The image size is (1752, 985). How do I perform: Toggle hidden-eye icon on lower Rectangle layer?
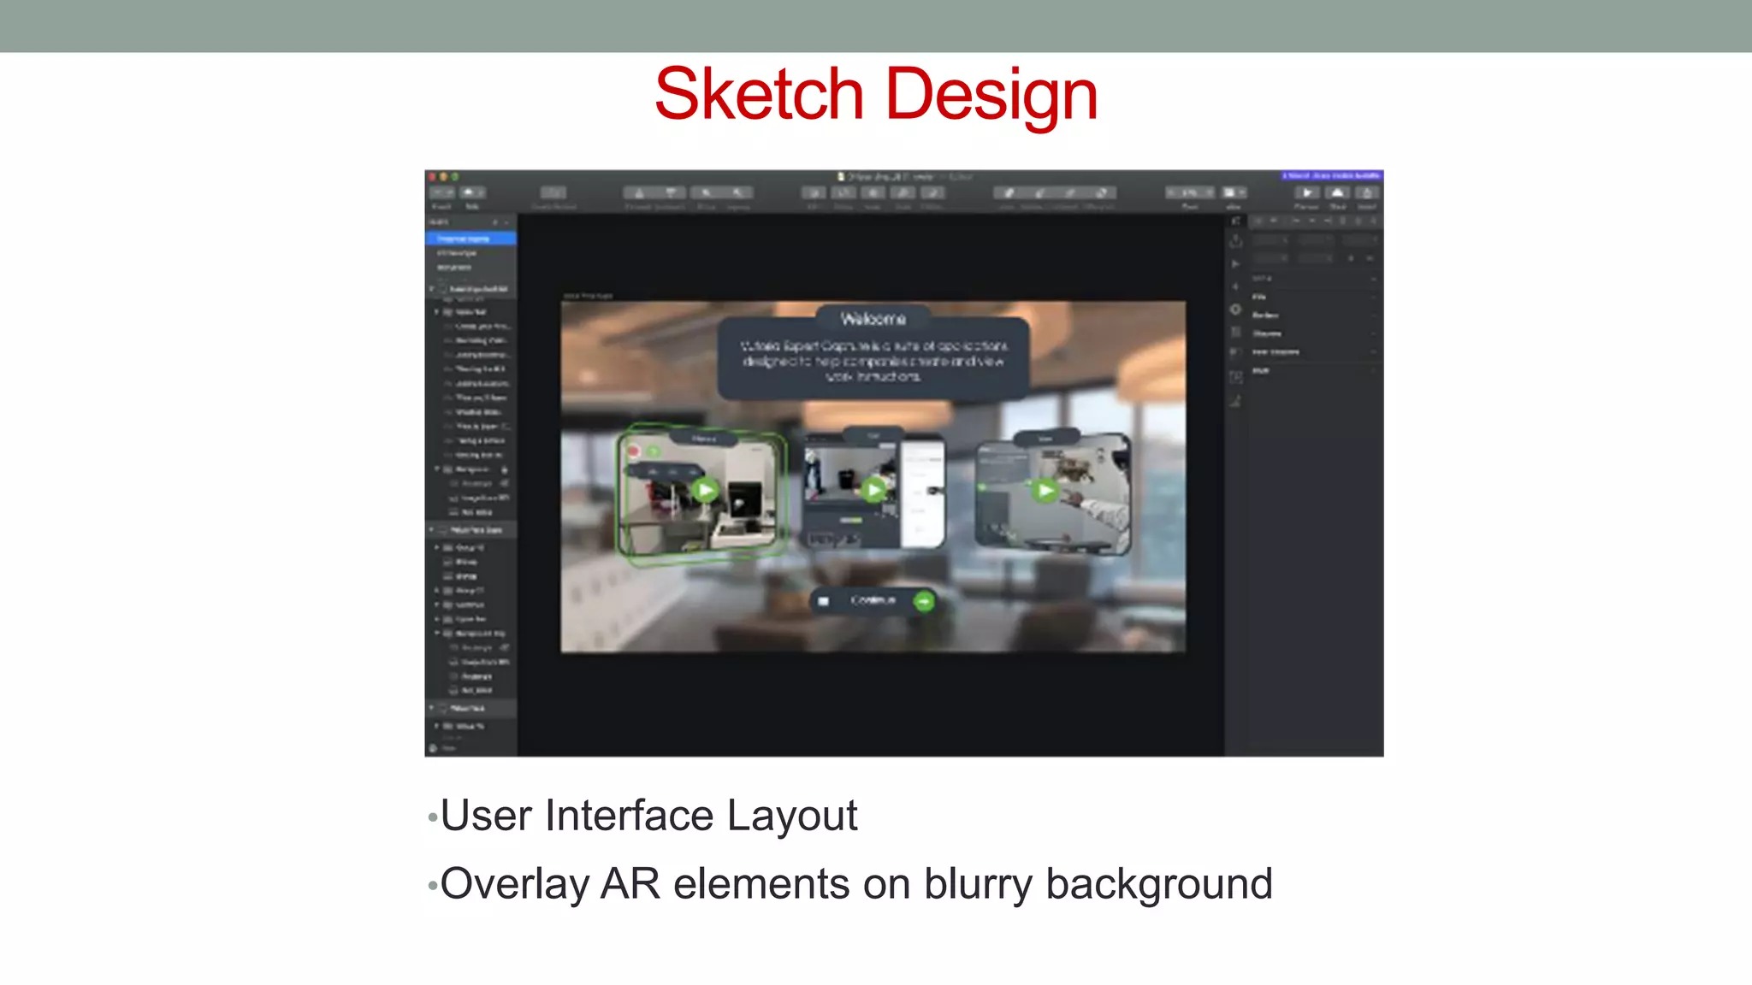[504, 648]
